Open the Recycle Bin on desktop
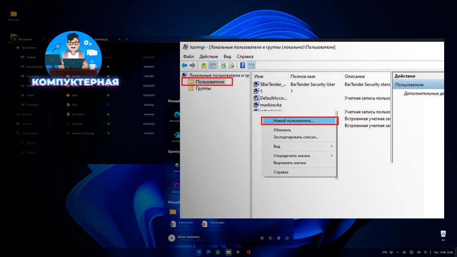The image size is (457, 257). tap(443, 234)
